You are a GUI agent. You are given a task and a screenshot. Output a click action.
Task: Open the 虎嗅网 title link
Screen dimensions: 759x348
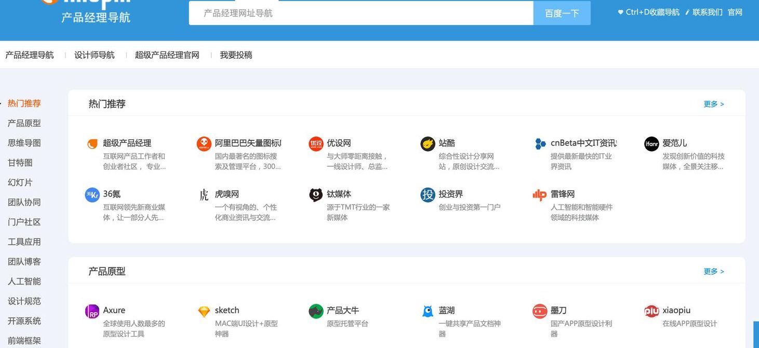(x=227, y=194)
